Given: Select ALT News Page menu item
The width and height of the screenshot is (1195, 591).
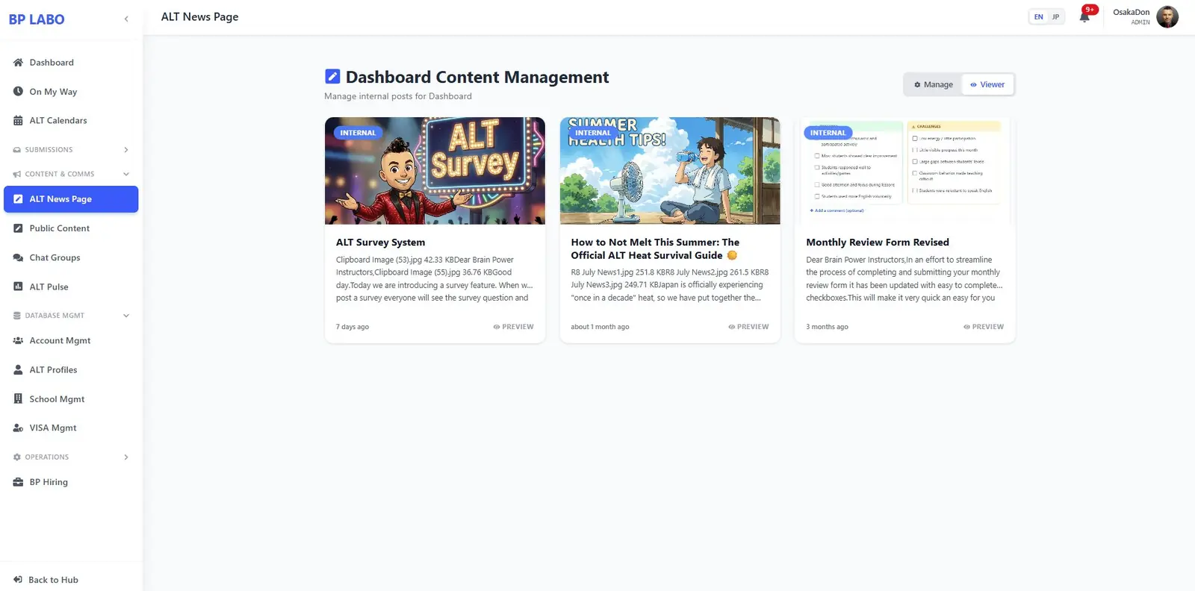Looking at the screenshot, I should pyautogui.click(x=71, y=199).
